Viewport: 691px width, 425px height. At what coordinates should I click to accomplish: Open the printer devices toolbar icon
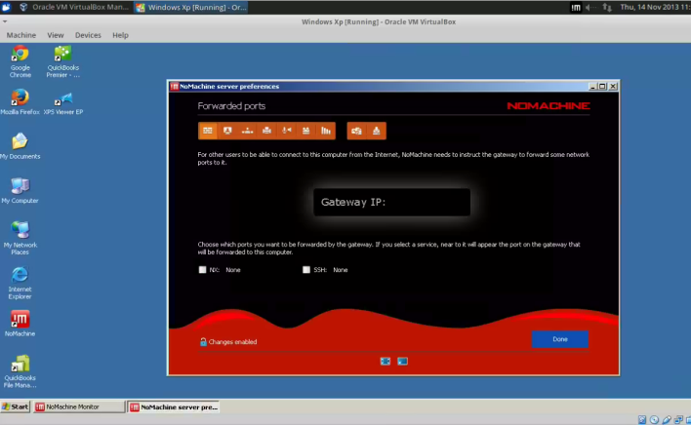[x=266, y=131]
